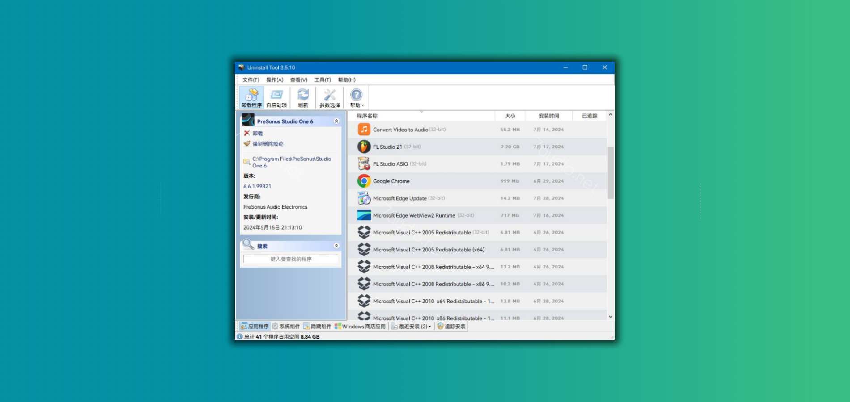Image resolution: width=850 pixels, height=402 pixels.
Task: Click the Visual C++ 2010 x64 package icon
Action: tap(364, 301)
